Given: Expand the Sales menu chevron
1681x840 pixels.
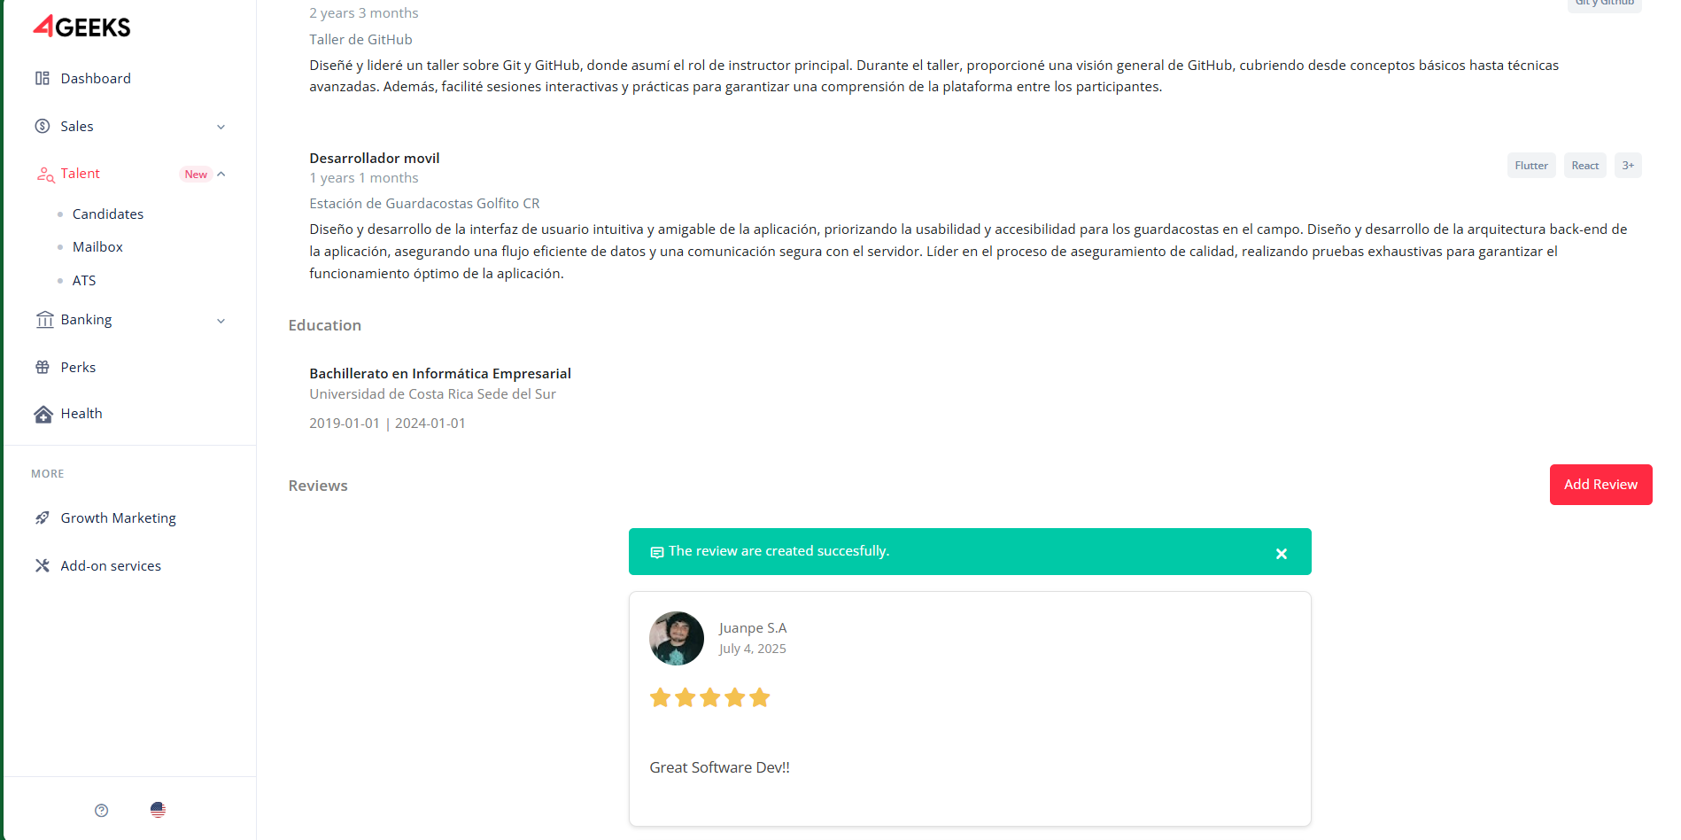Looking at the screenshot, I should coord(221,127).
